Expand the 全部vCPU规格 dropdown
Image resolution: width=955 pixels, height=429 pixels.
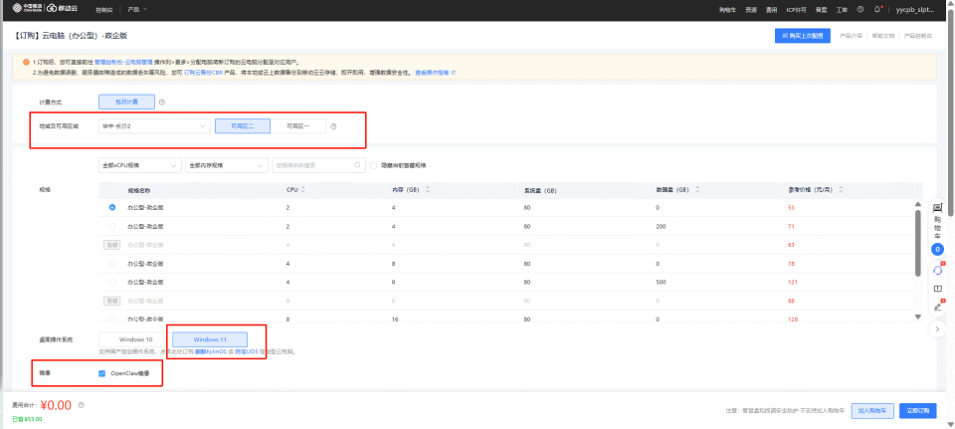coord(140,165)
